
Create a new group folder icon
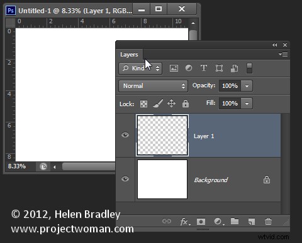tap(235, 221)
